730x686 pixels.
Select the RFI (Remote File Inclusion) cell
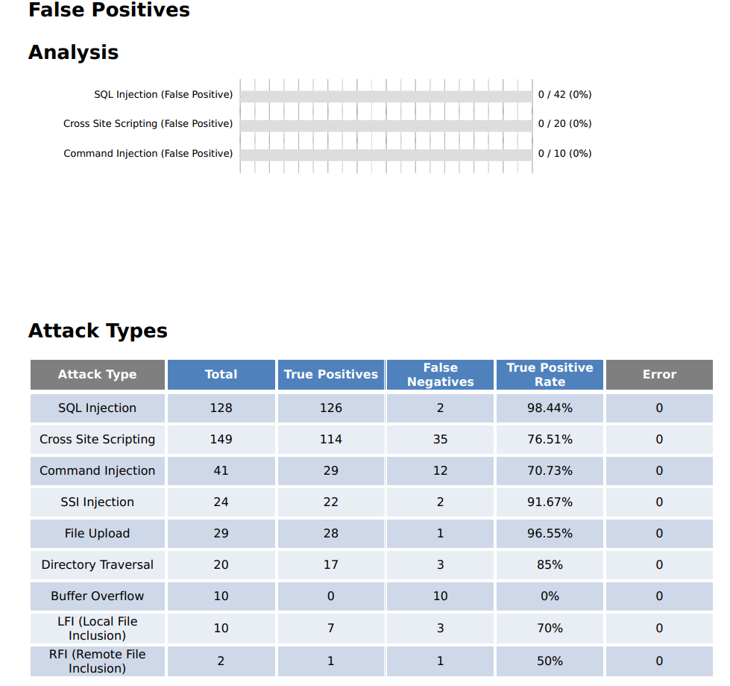pos(98,661)
